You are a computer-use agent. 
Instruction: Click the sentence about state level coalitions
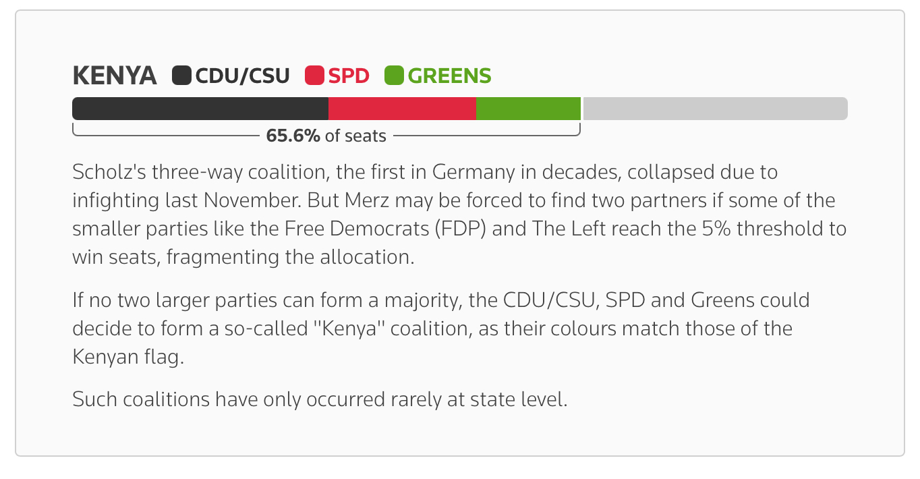pos(320,399)
